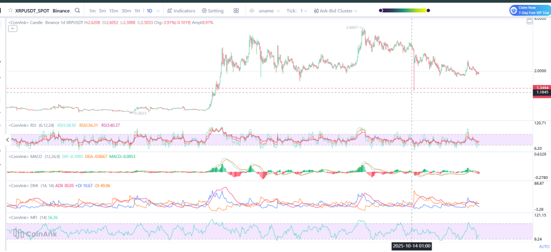
Task: Expand the left sidebar arrow
Action: coord(8,140)
